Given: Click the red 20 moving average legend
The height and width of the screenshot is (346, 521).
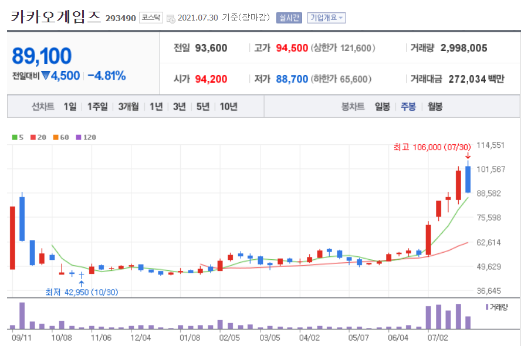Looking at the screenshot, I should tap(38, 137).
